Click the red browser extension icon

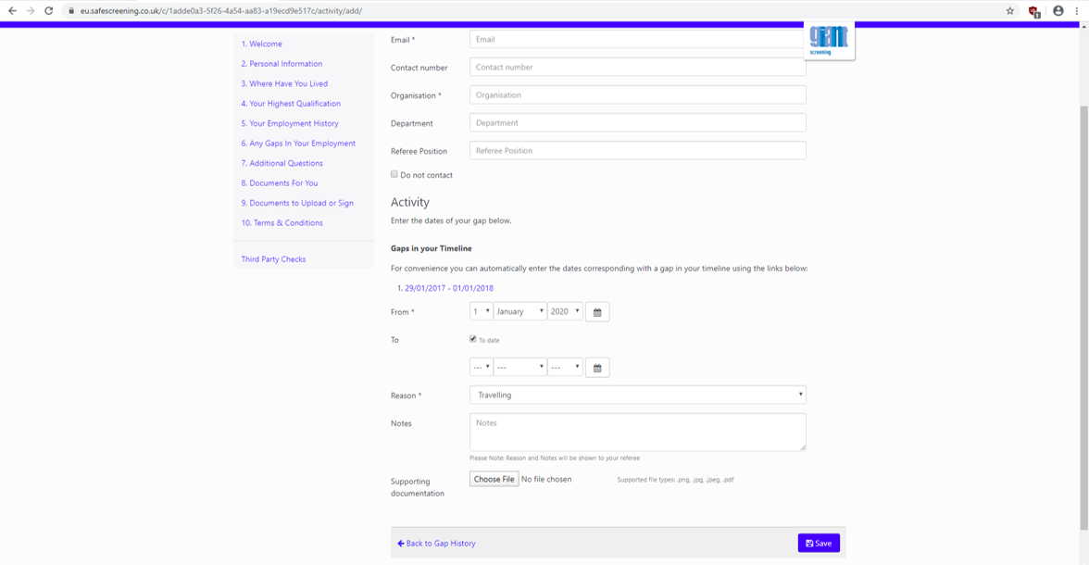tap(1034, 11)
